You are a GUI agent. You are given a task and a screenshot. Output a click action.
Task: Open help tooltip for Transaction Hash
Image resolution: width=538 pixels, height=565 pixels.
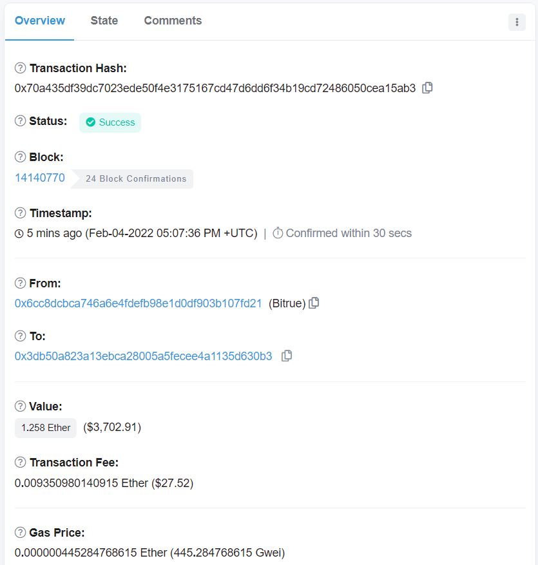(20, 68)
